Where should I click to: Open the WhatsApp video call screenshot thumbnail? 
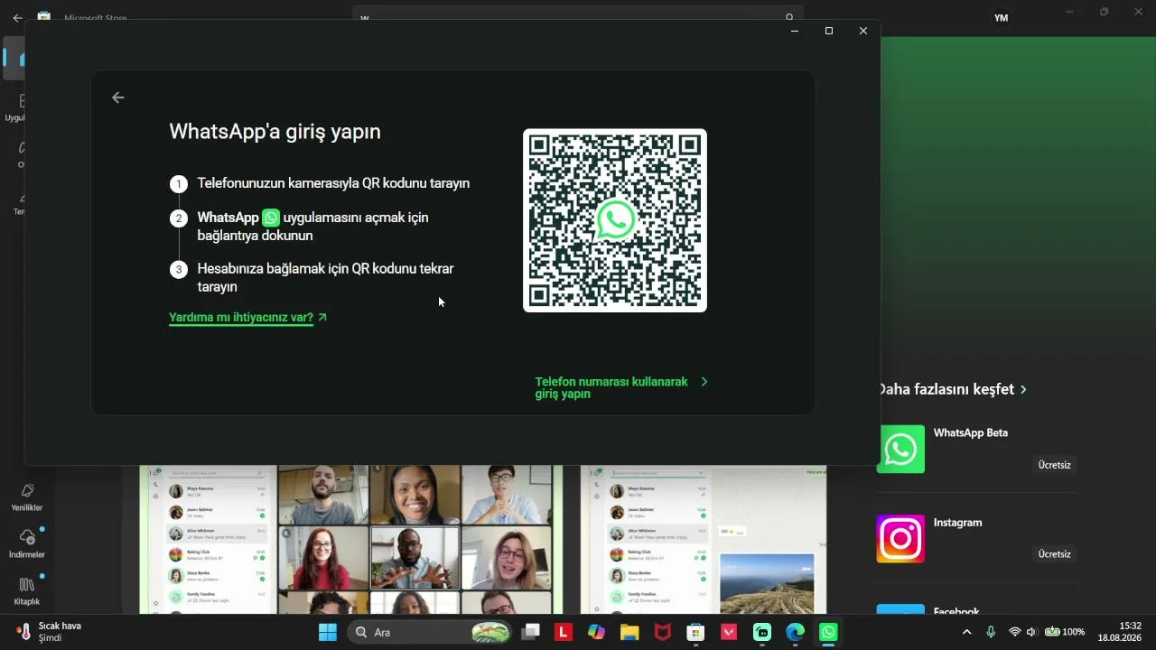pyautogui.click(x=351, y=540)
